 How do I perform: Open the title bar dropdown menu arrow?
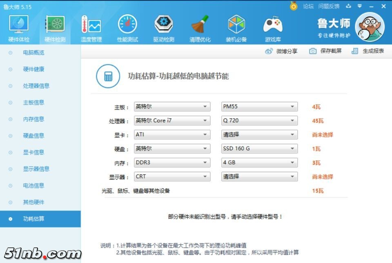coord(359,6)
